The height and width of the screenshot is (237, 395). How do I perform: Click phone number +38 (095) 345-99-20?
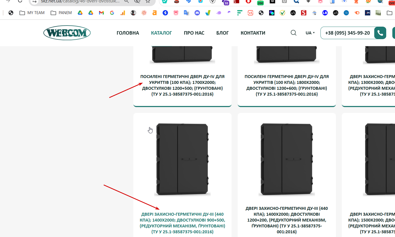(x=347, y=33)
